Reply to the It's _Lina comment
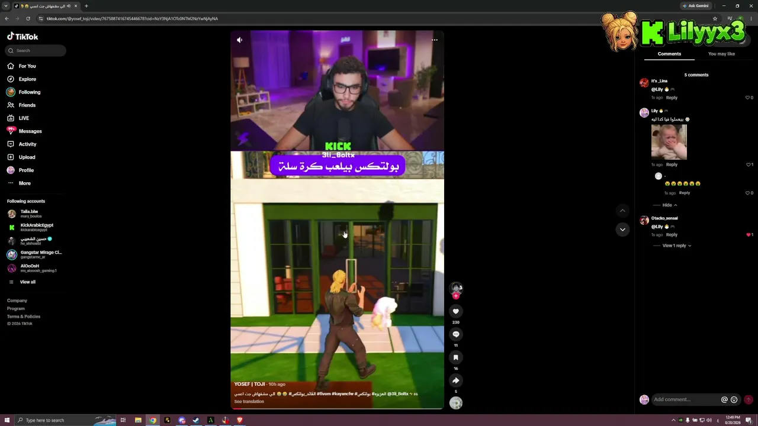Viewport: 758px width, 426px height. click(x=672, y=98)
